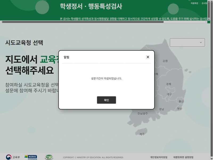Click the 교육부 logo in footer

coord(13,157)
